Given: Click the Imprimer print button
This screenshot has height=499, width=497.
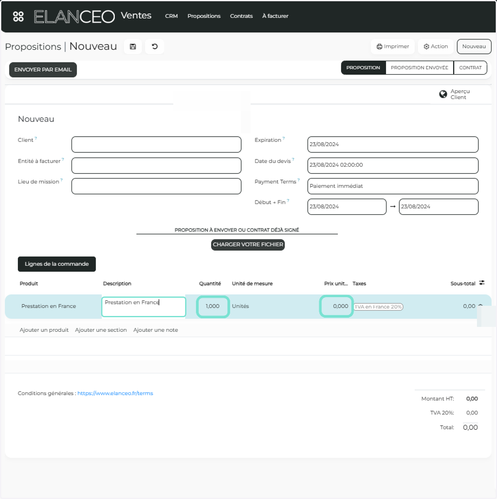Looking at the screenshot, I should (393, 46).
